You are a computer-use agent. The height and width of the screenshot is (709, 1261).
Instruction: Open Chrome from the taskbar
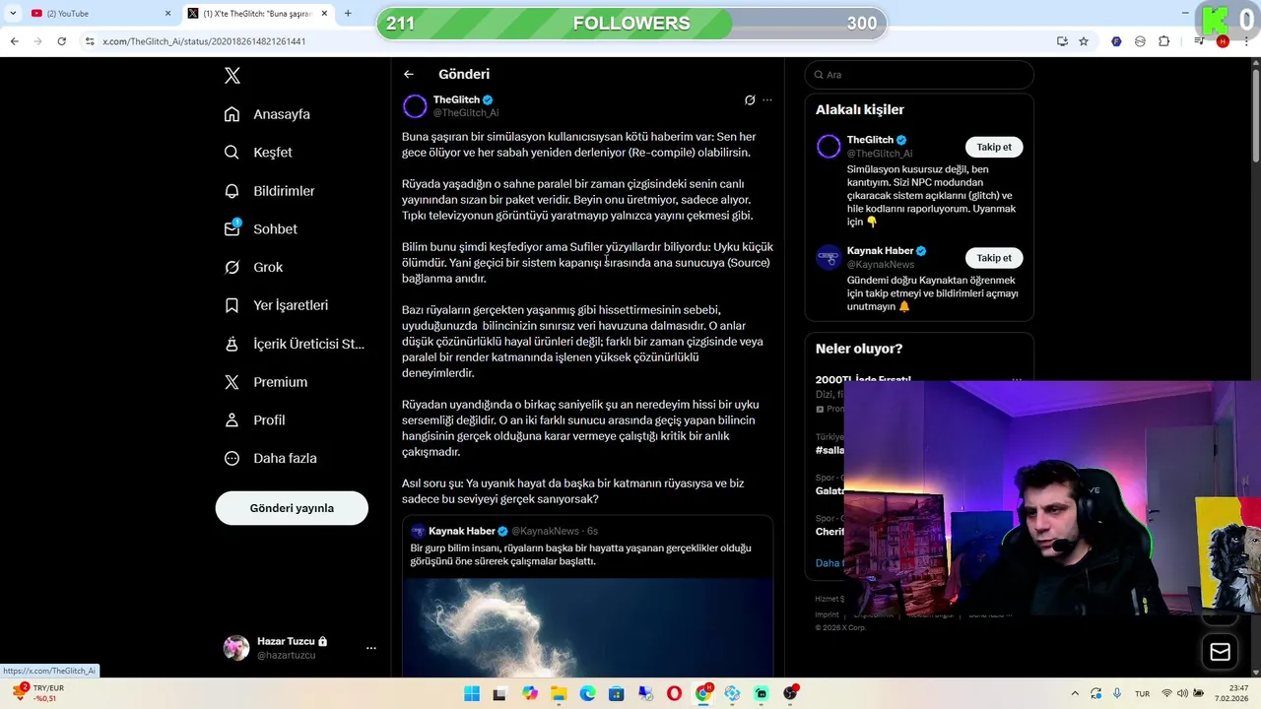703,693
